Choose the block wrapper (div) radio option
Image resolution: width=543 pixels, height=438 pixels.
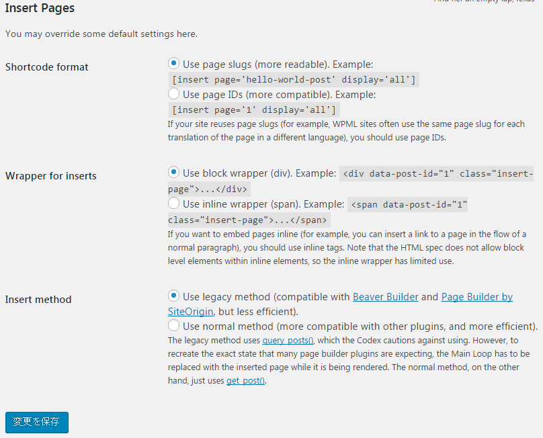(x=174, y=172)
